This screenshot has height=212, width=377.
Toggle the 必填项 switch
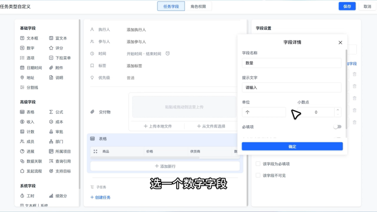[337, 127]
